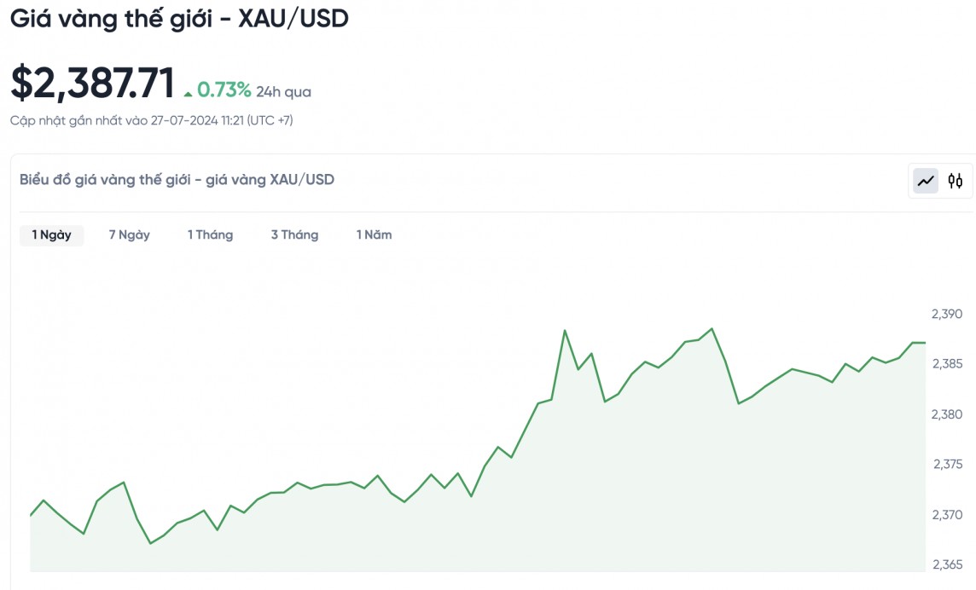View the 1 Năm chart range
Screen dimensions: 976x590
[x=374, y=234]
